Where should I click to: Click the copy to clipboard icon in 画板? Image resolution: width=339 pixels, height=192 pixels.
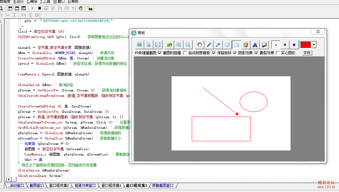[x=149, y=45]
